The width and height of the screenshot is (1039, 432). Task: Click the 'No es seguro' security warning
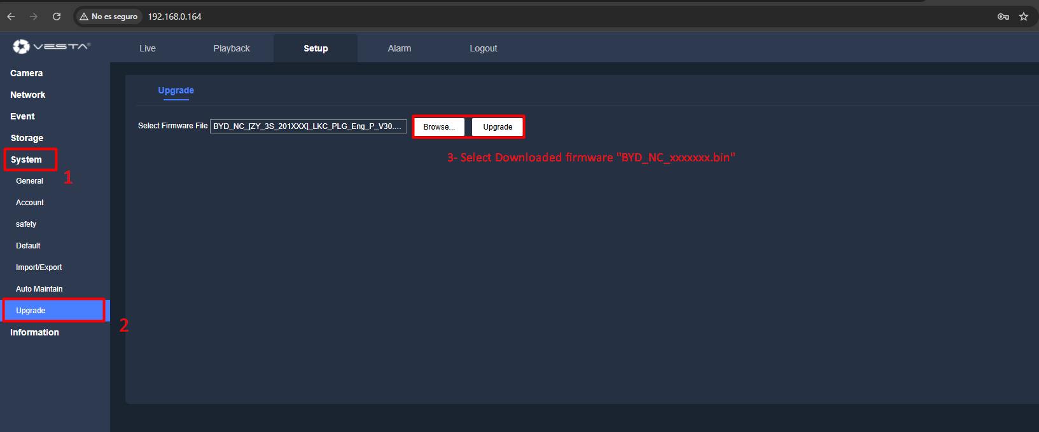tap(109, 17)
